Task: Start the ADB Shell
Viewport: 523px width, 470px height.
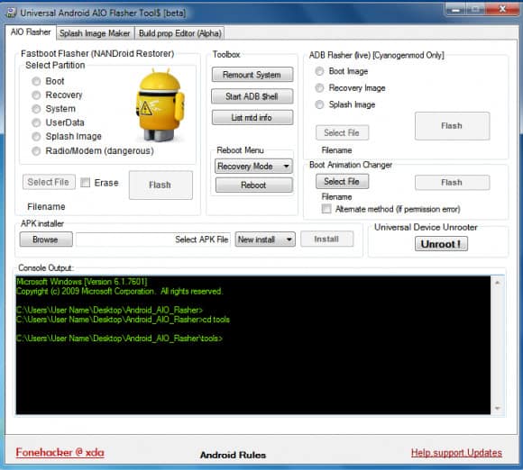Action: pyautogui.click(x=252, y=96)
